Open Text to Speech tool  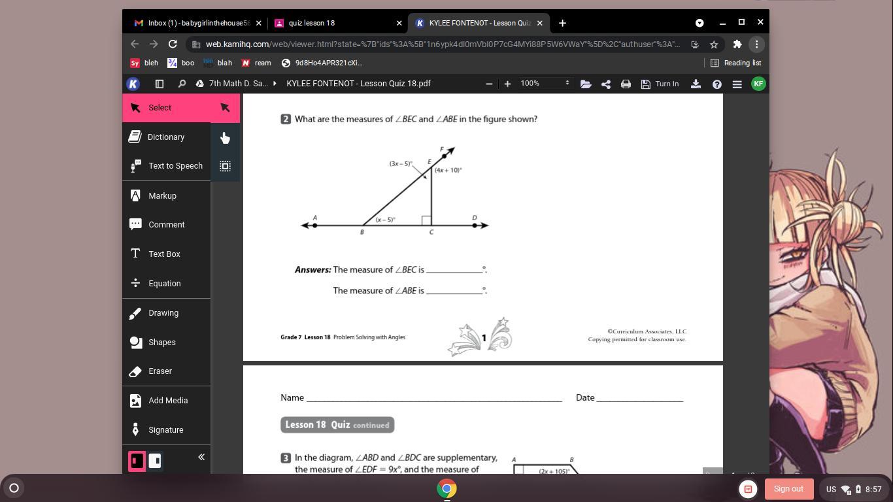point(166,166)
